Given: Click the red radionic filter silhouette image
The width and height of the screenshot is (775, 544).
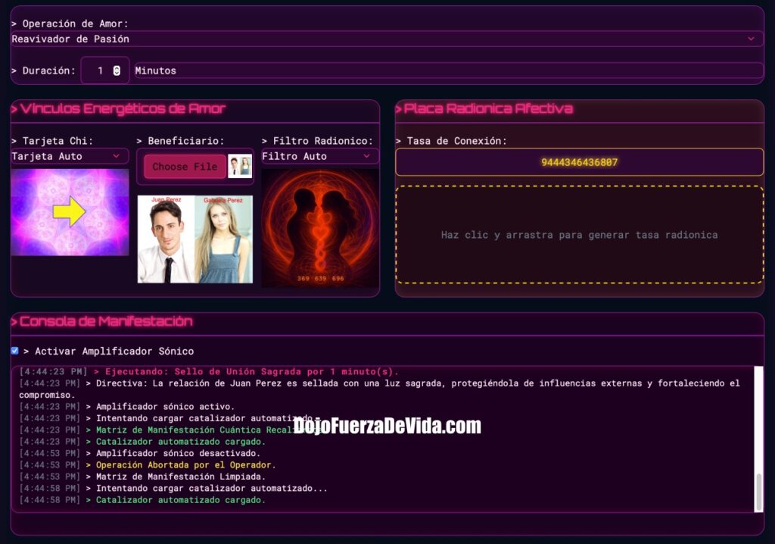Looking at the screenshot, I should point(320,228).
